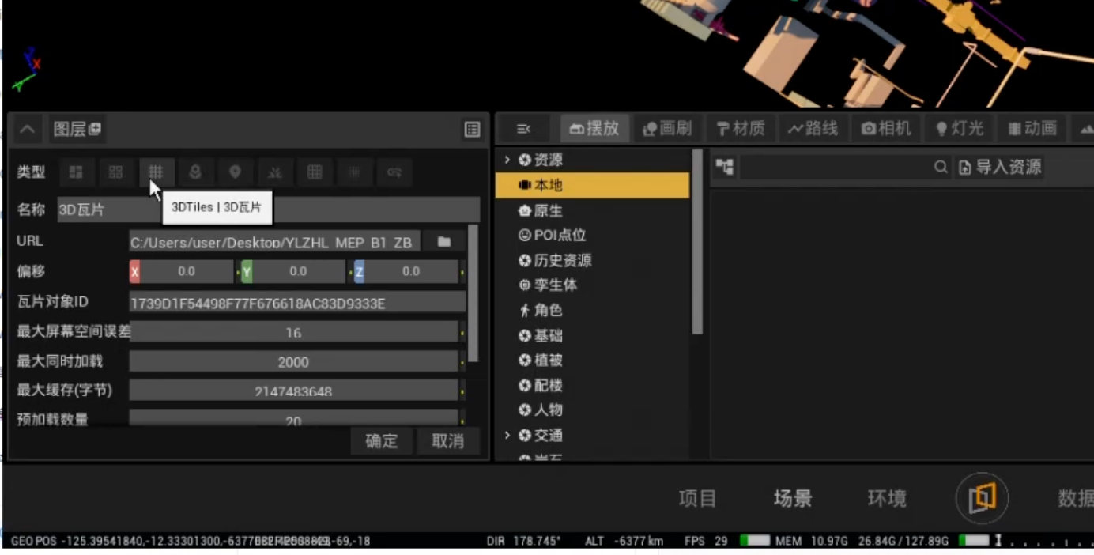Switch to the 材质 tab
Viewport: 1094px width, 555px height.
741,129
